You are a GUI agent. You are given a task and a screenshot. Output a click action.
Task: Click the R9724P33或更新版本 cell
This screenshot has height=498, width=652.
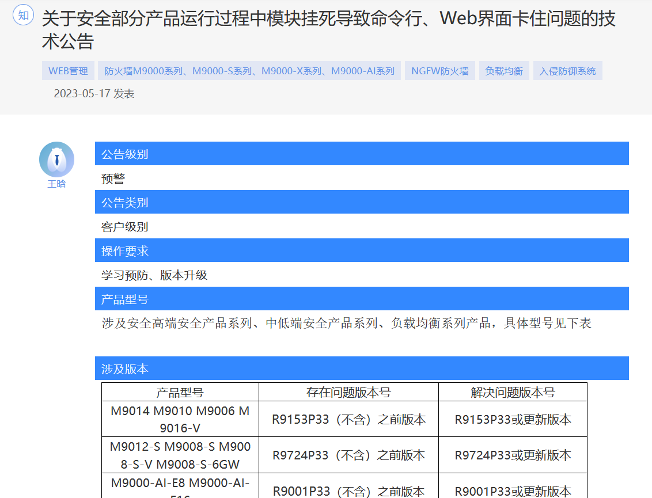(x=513, y=455)
